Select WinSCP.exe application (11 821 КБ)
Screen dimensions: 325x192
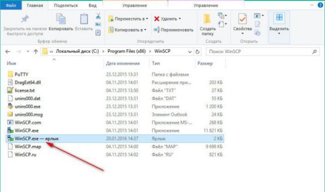click(26, 131)
